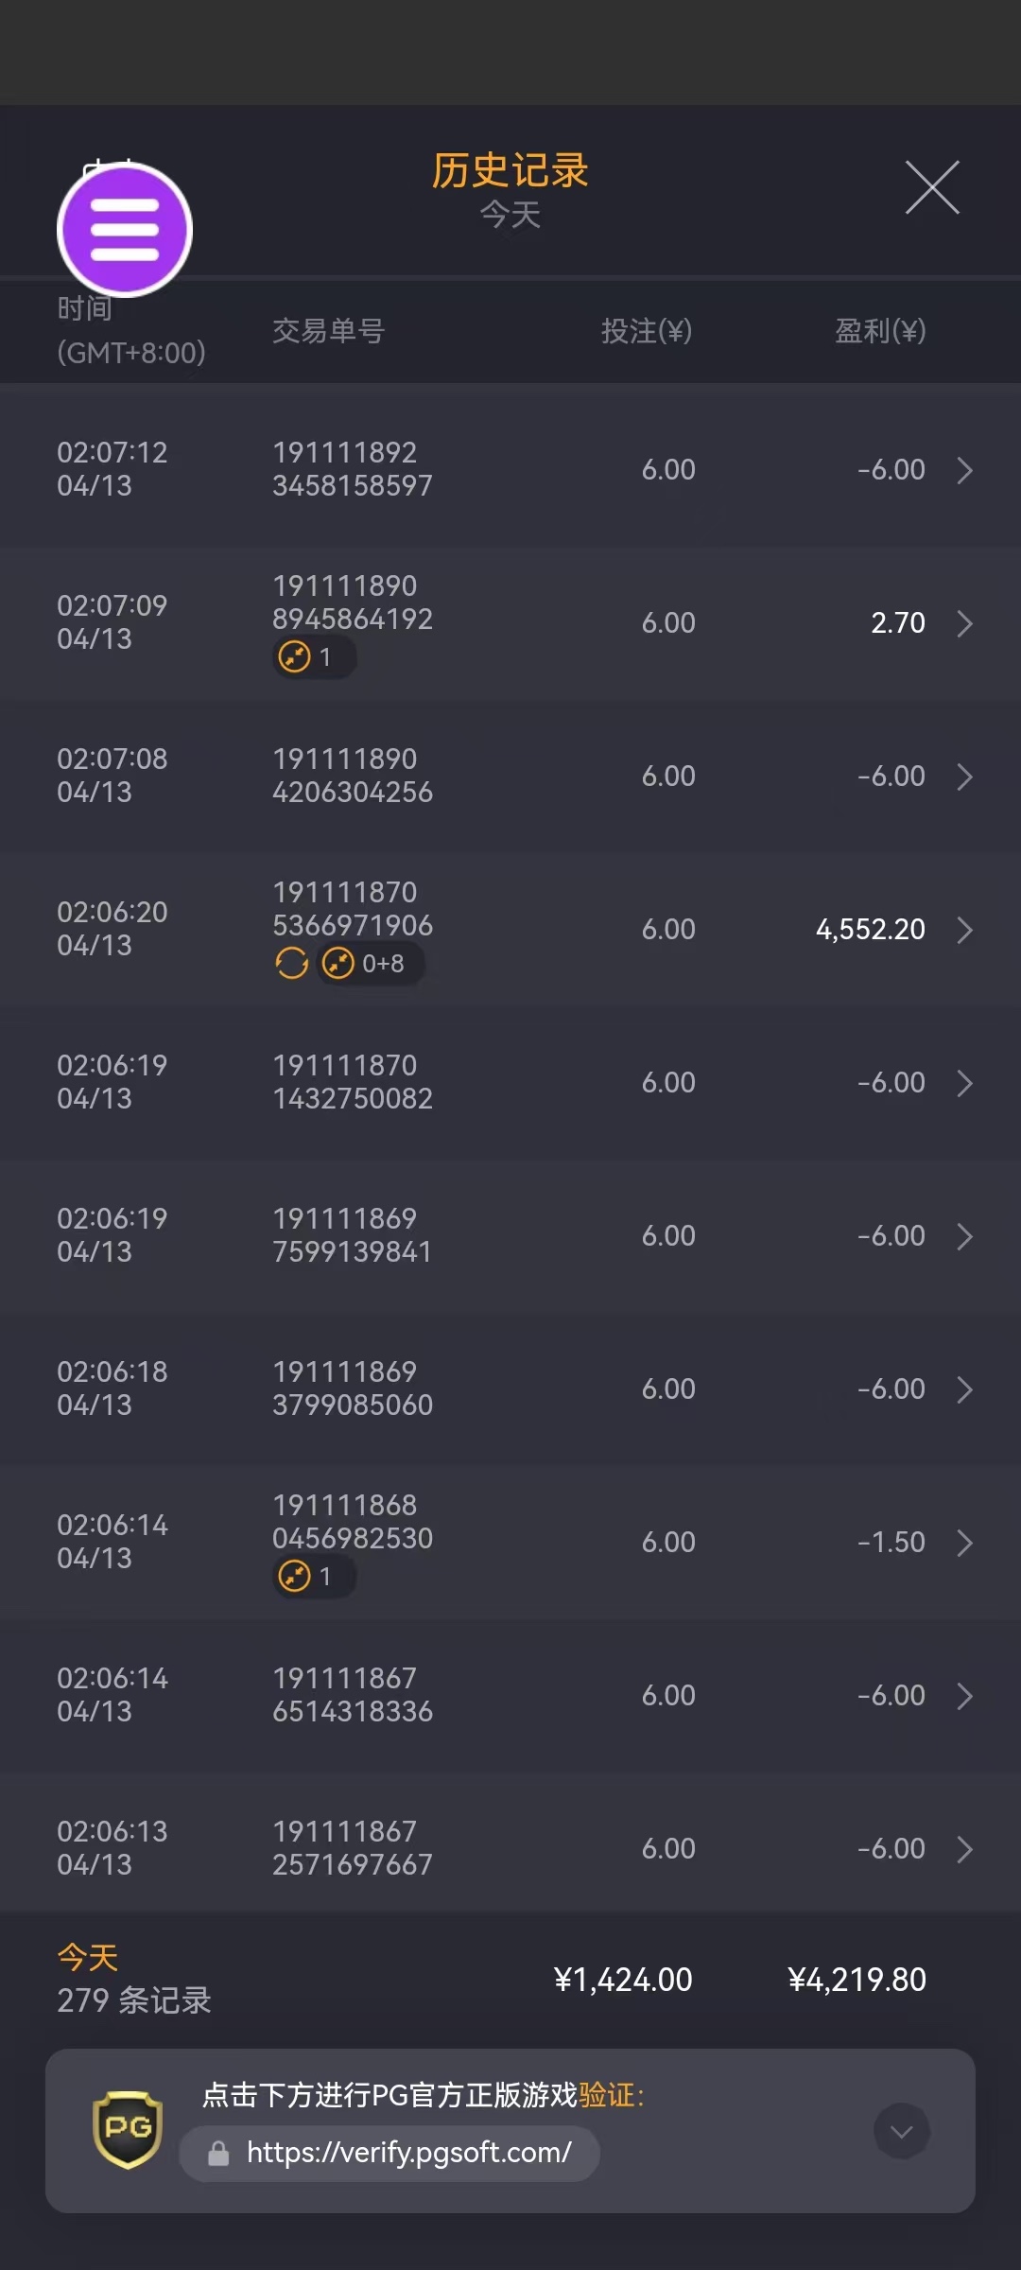Click the PG shield logo

pyautogui.click(x=128, y=2129)
